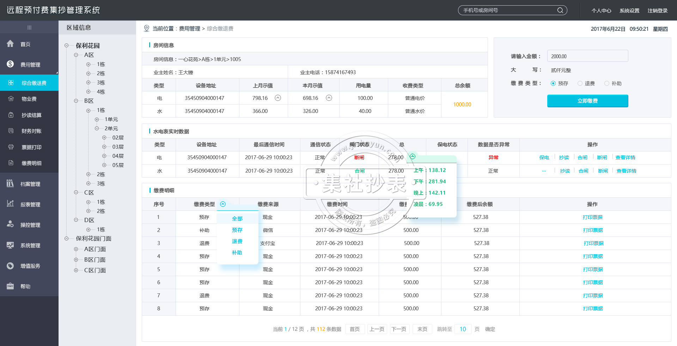The height and width of the screenshot is (346, 677).
Task: Collapse the 保利花园 tree node
Action: click(66, 46)
